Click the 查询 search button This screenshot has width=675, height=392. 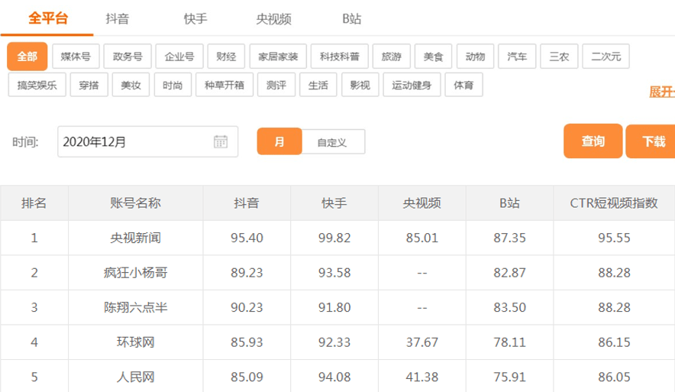593,141
